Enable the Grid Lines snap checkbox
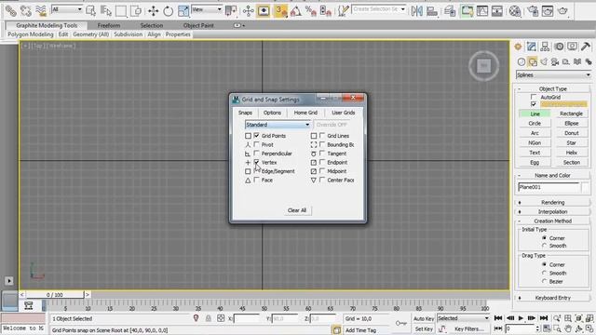The width and height of the screenshot is (596, 335). [322, 136]
